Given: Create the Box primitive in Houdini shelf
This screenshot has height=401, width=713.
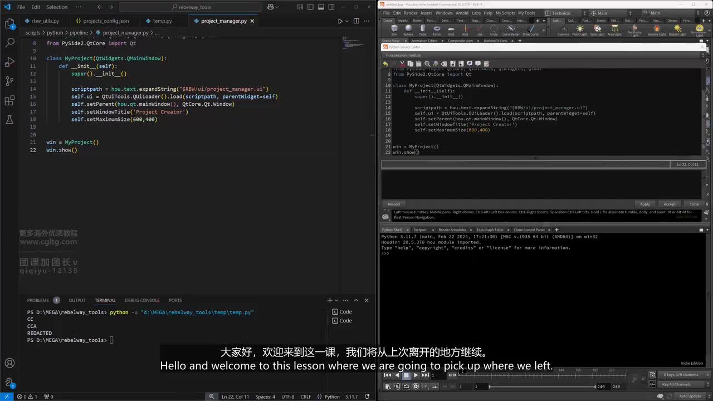Looking at the screenshot, I should (394, 30).
